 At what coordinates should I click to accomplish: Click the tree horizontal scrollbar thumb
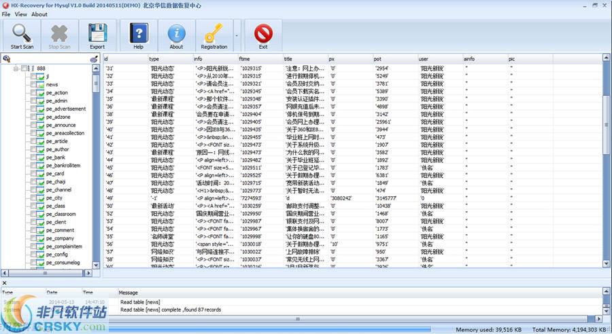[x=46, y=273]
